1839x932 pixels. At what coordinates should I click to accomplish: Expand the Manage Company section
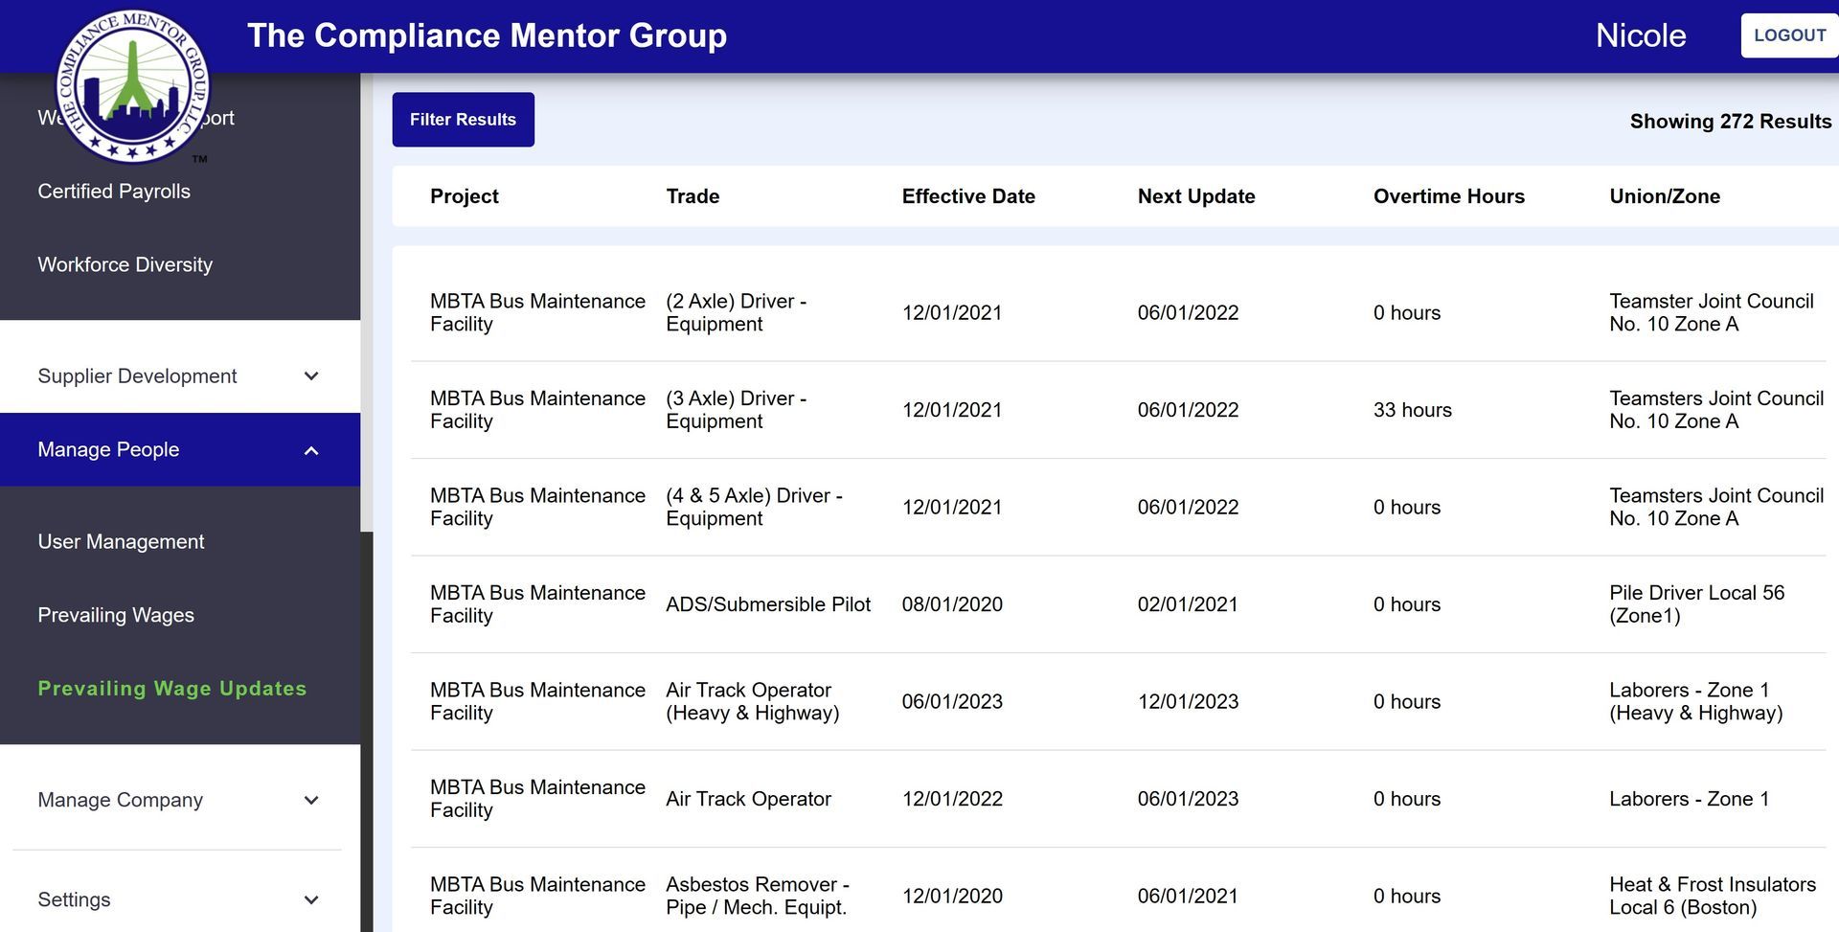310,801
